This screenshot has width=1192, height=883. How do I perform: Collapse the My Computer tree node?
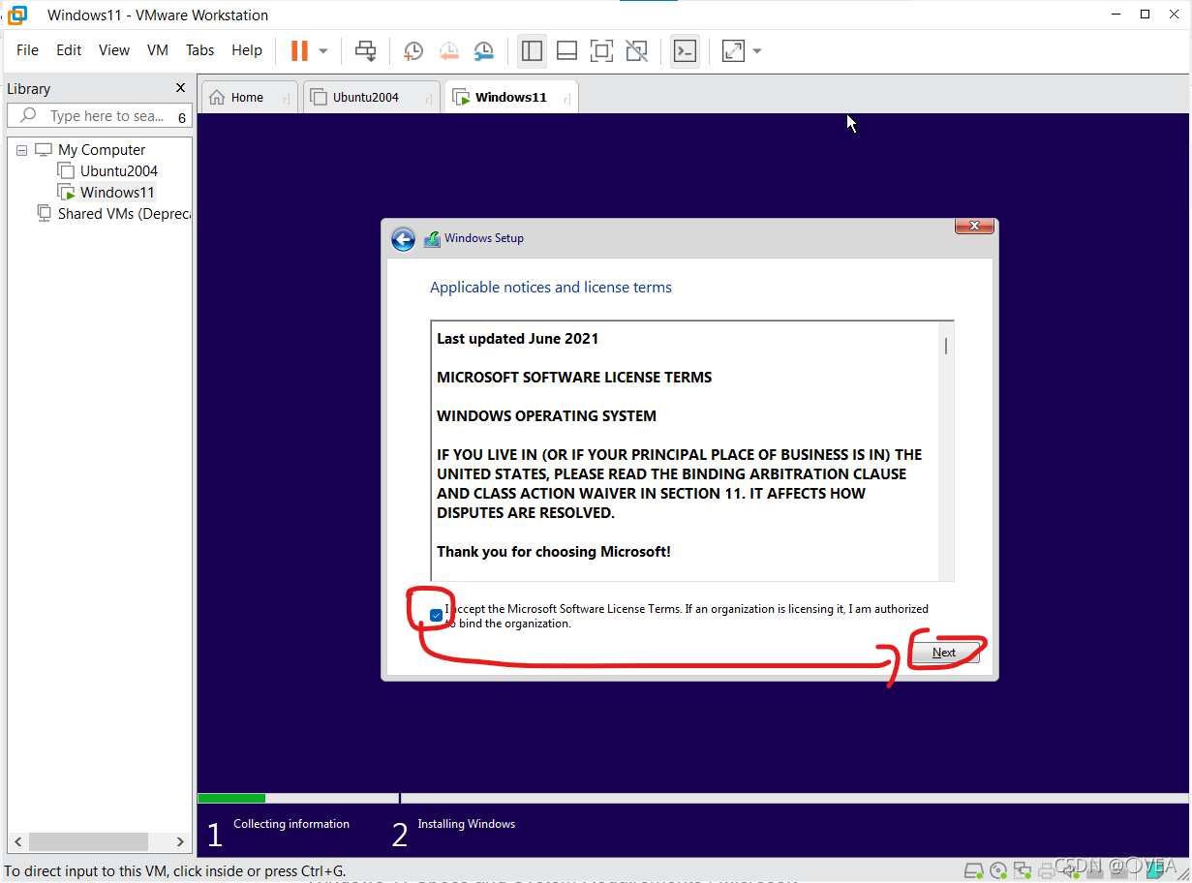pyautogui.click(x=22, y=150)
